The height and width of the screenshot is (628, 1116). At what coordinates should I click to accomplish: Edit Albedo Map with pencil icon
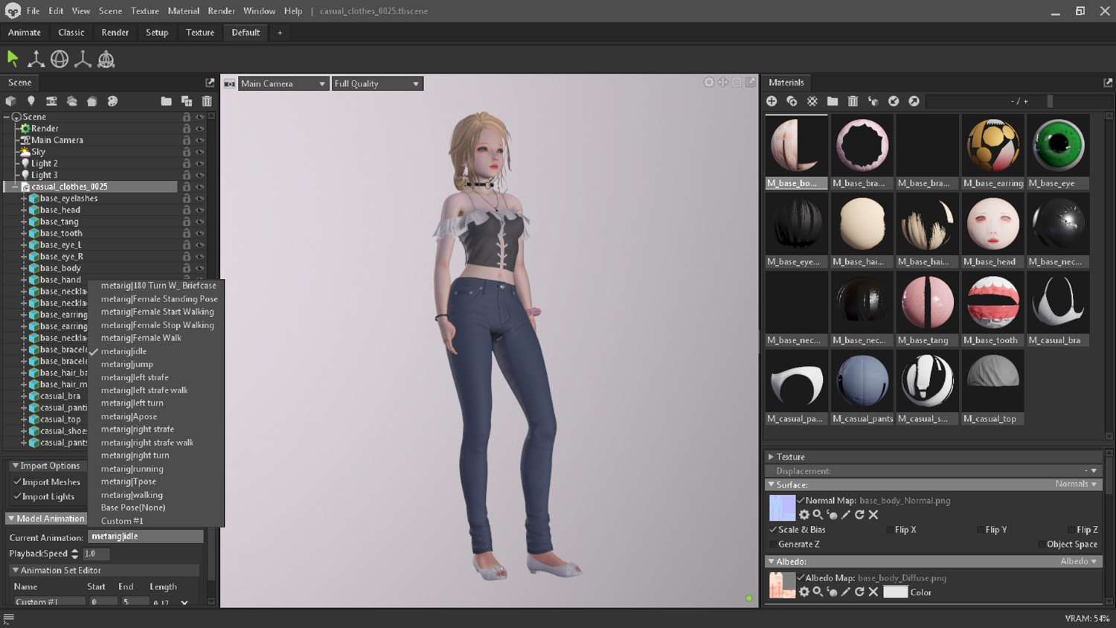(x=846, y=592)
